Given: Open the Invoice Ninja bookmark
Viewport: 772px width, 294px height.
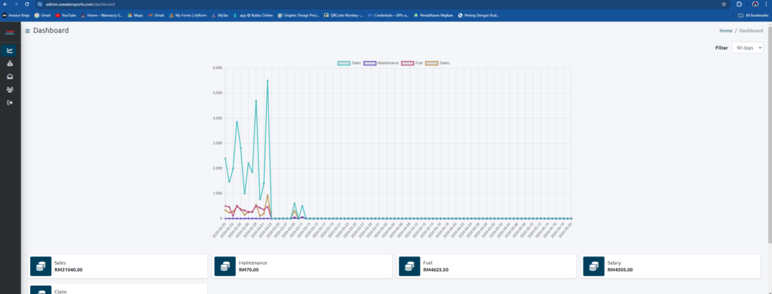Looking at the screenshot, I should coord(16,15).
